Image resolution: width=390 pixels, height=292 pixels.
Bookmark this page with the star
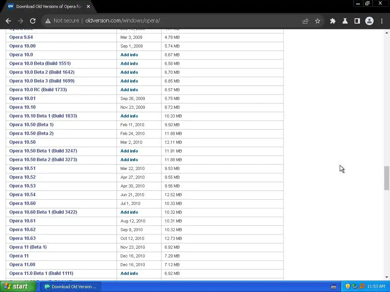pyautogui.click(x=318, y=21)
